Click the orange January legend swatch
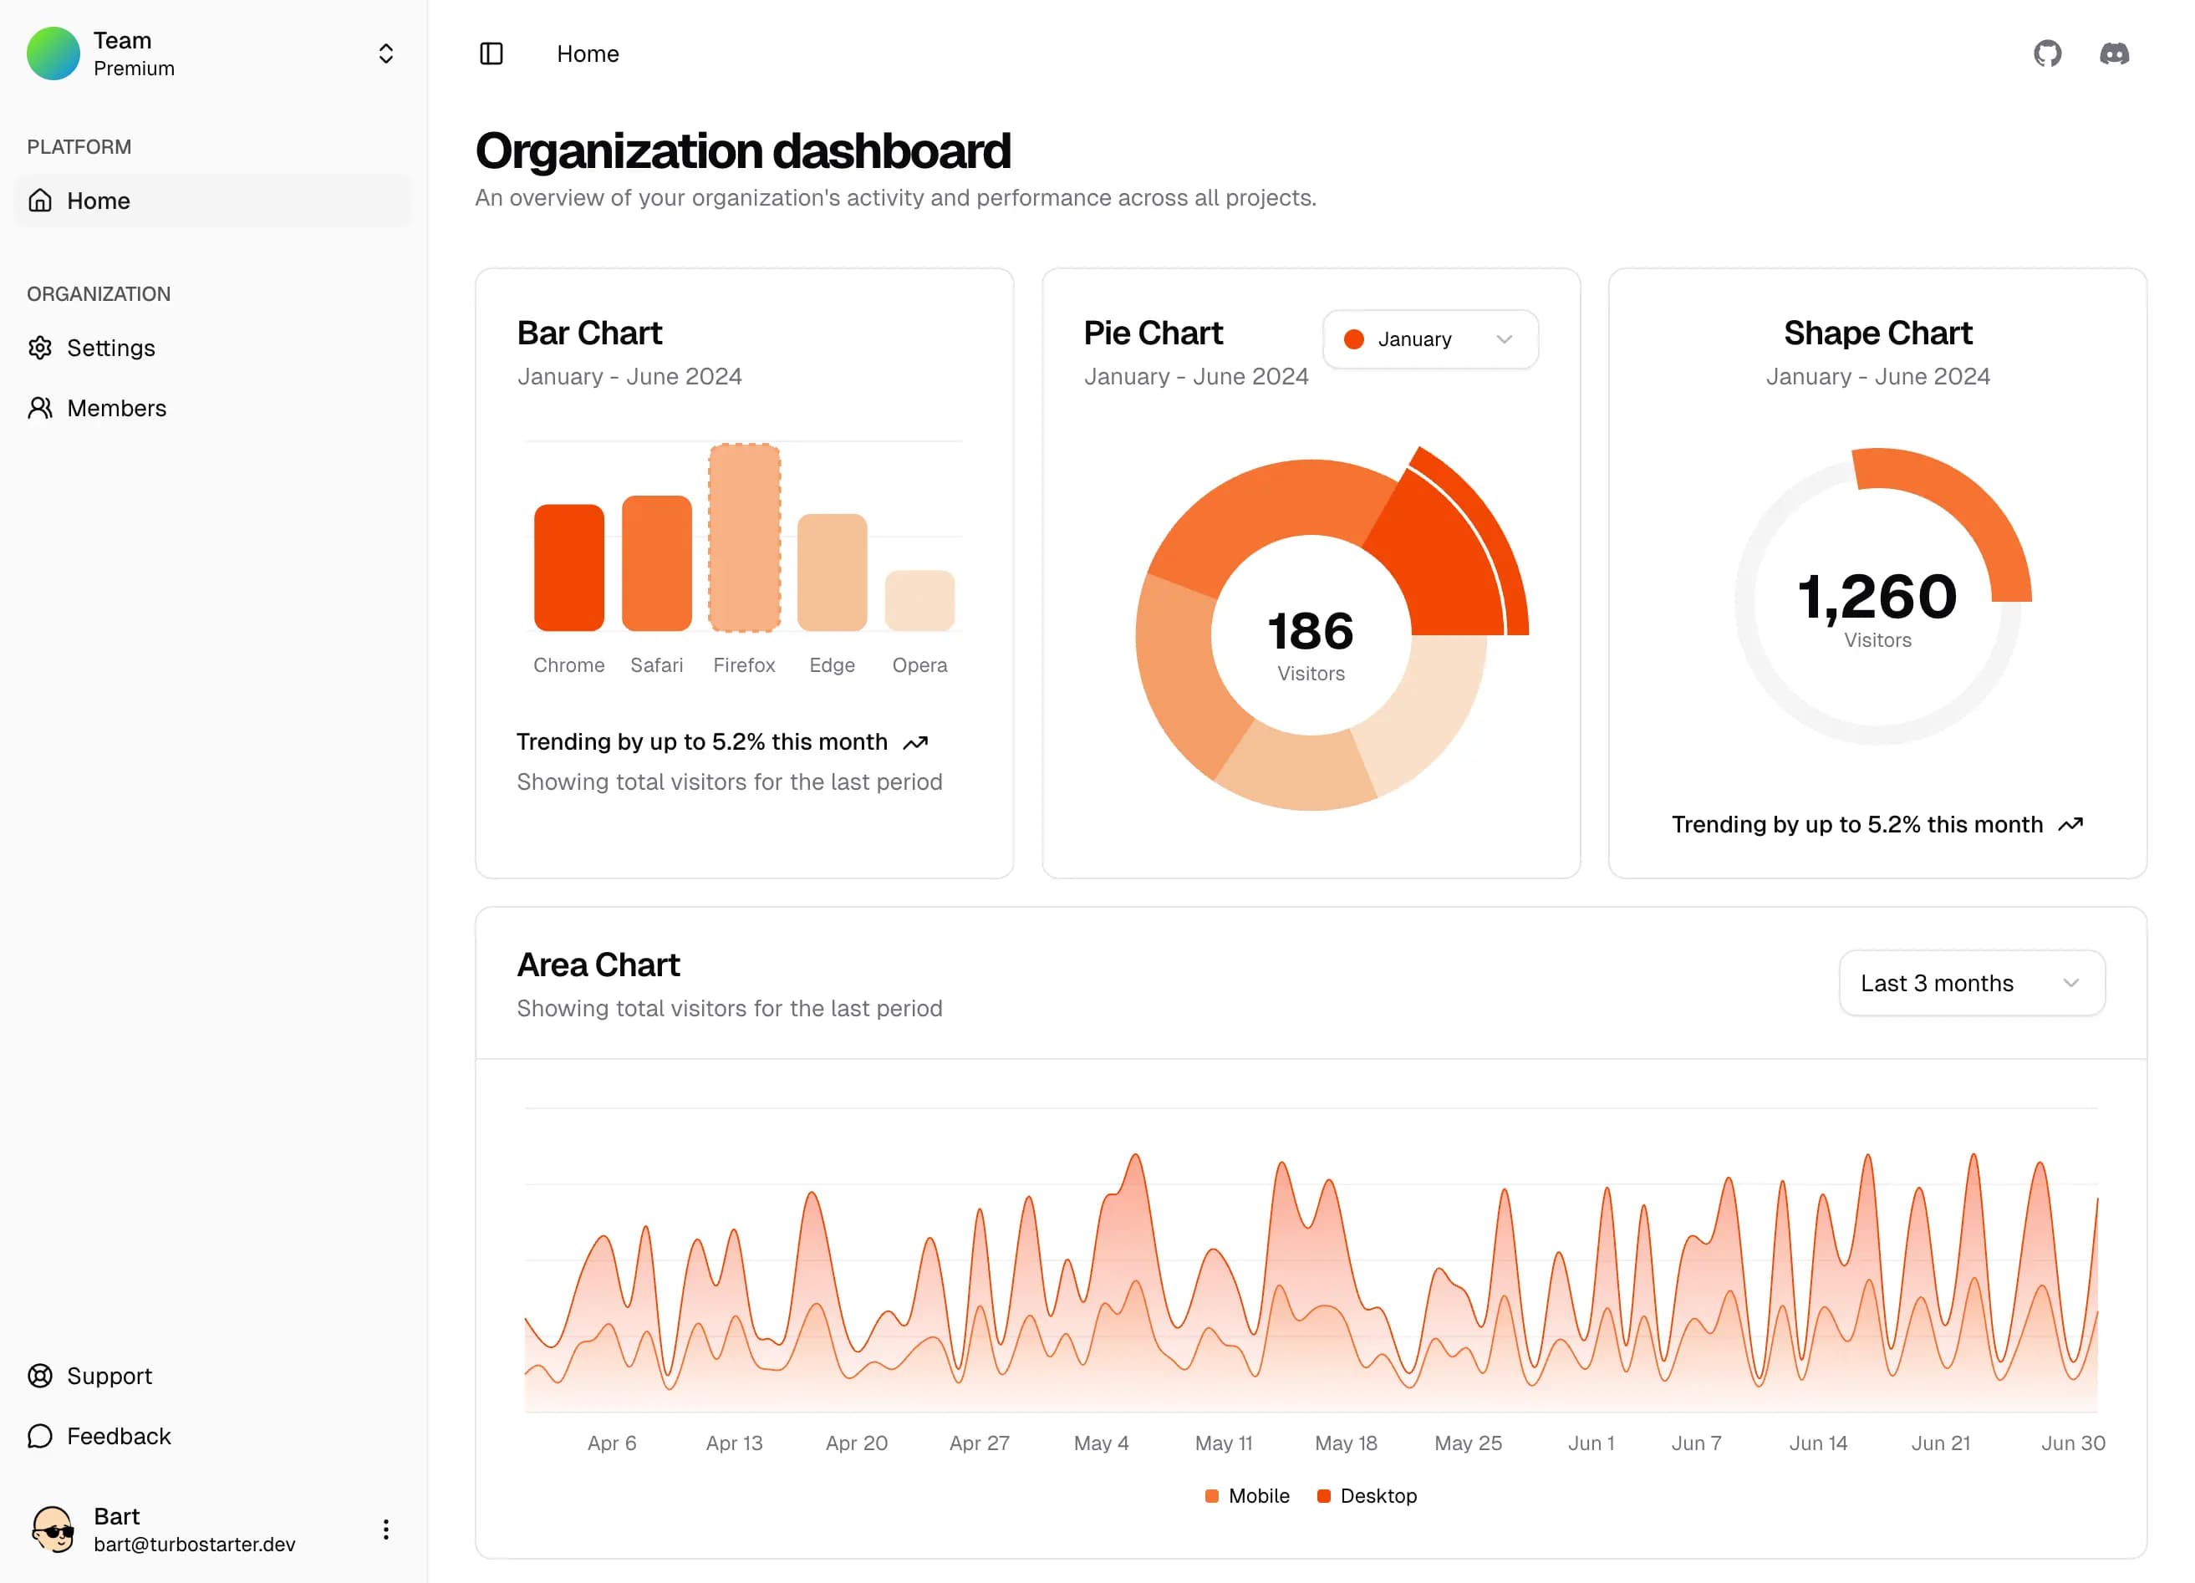Screen dimensions: 2195x1583 click(1355, 338)
